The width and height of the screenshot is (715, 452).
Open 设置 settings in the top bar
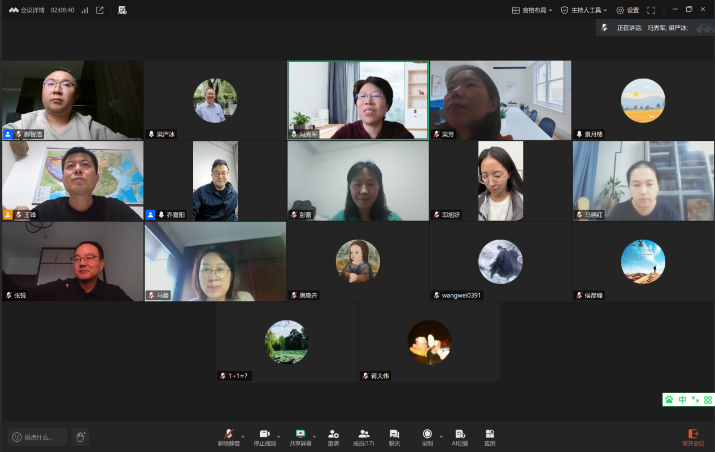tap(627, 10)
